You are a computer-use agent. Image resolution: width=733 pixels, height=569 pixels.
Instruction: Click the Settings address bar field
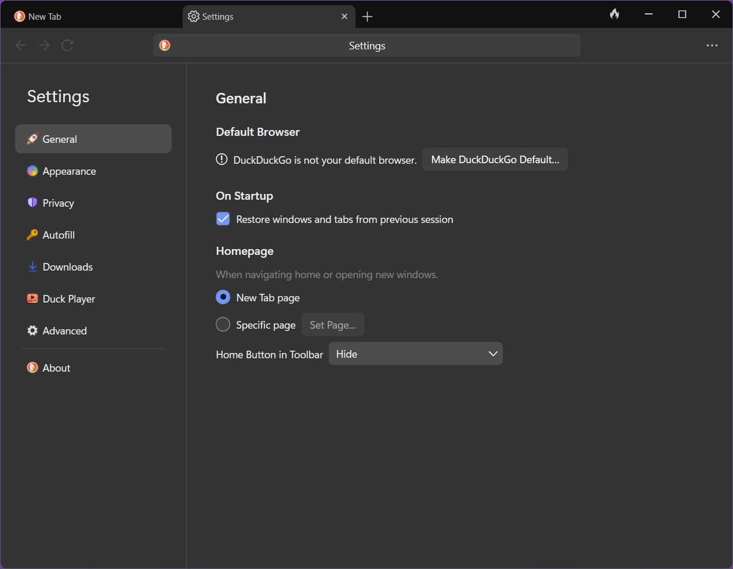[x=366, y=45]
